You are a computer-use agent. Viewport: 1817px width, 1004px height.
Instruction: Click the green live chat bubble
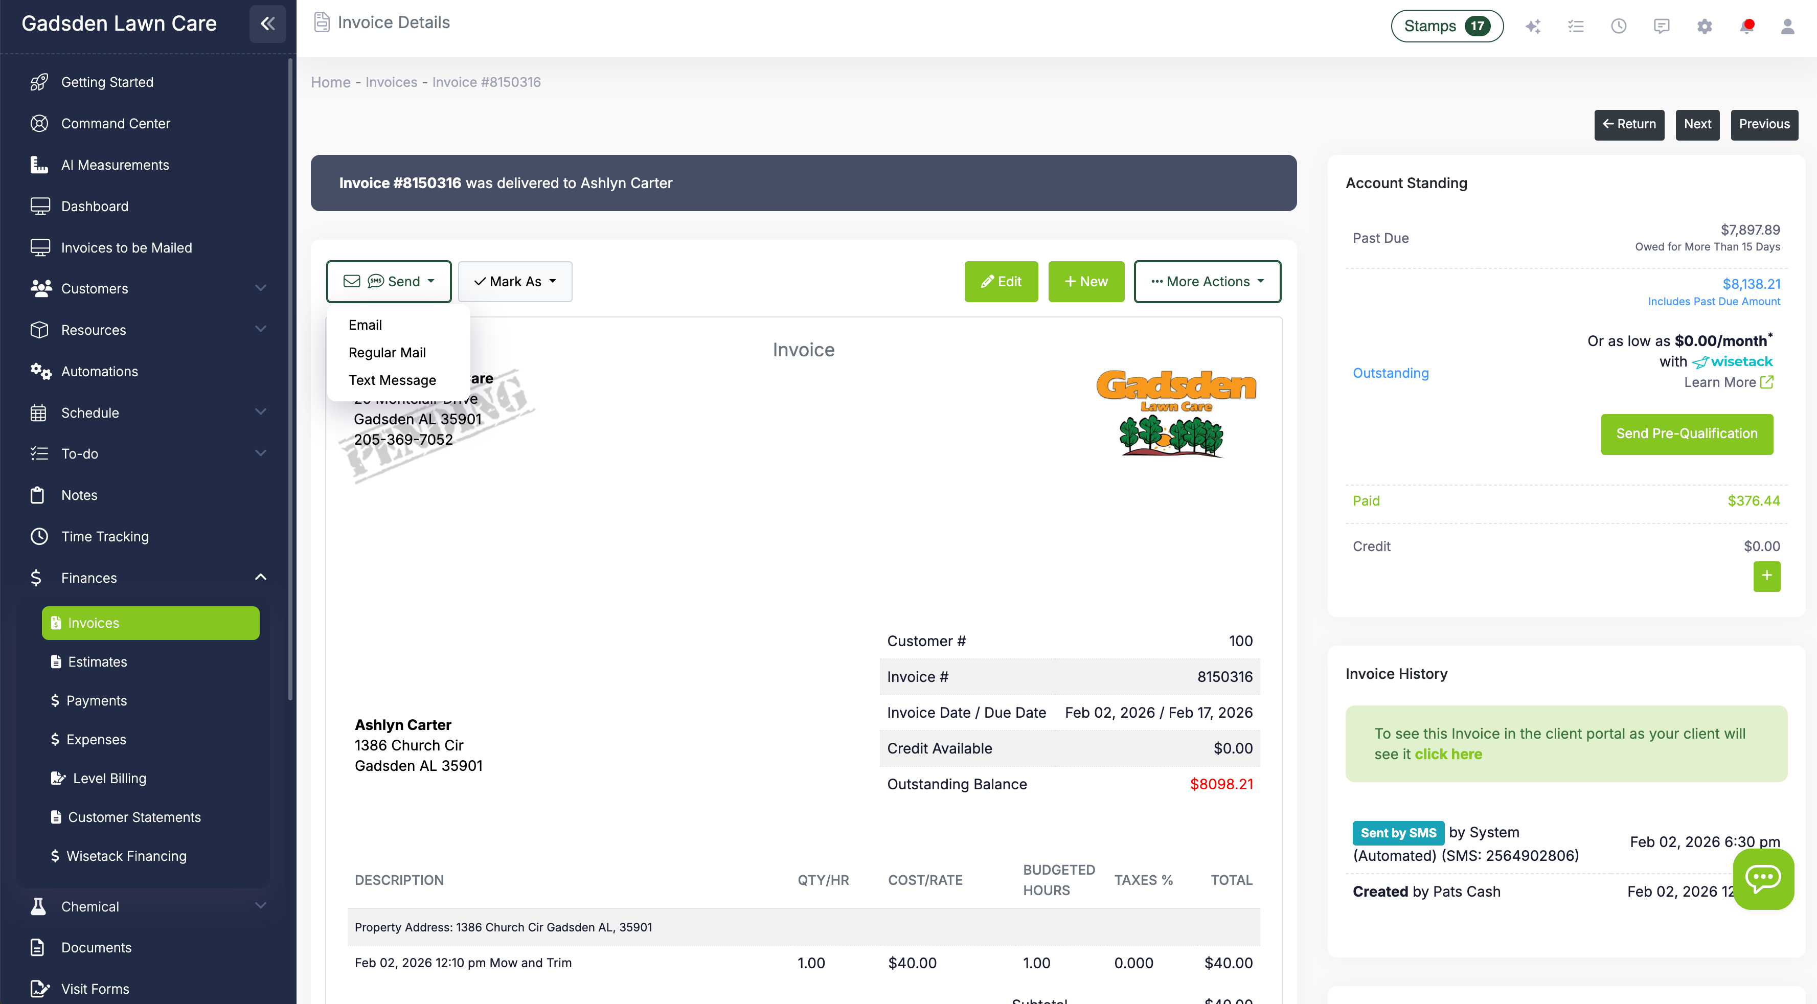tap(1763, 878)
